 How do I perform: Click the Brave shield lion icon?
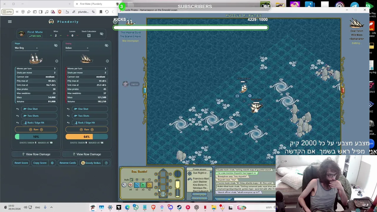[x=60, y=12]
